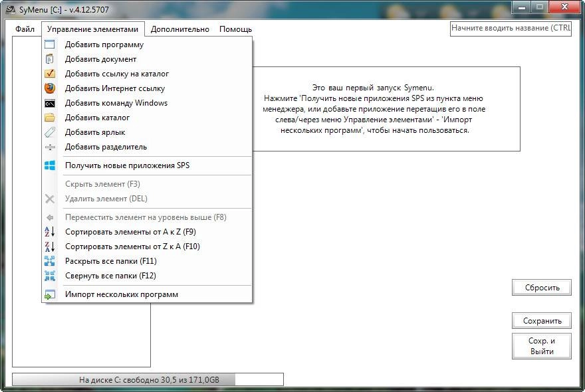The height and width of the screenshot is (392, 585).
Task: Click the import programs green arrow icon
Action: pos(50,294)
